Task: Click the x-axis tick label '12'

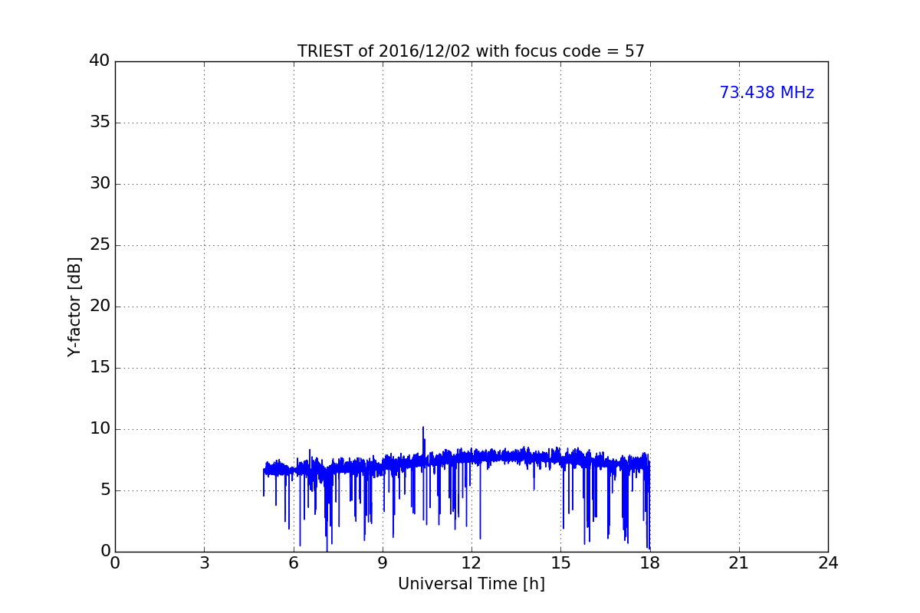Action: coord(472,563)
